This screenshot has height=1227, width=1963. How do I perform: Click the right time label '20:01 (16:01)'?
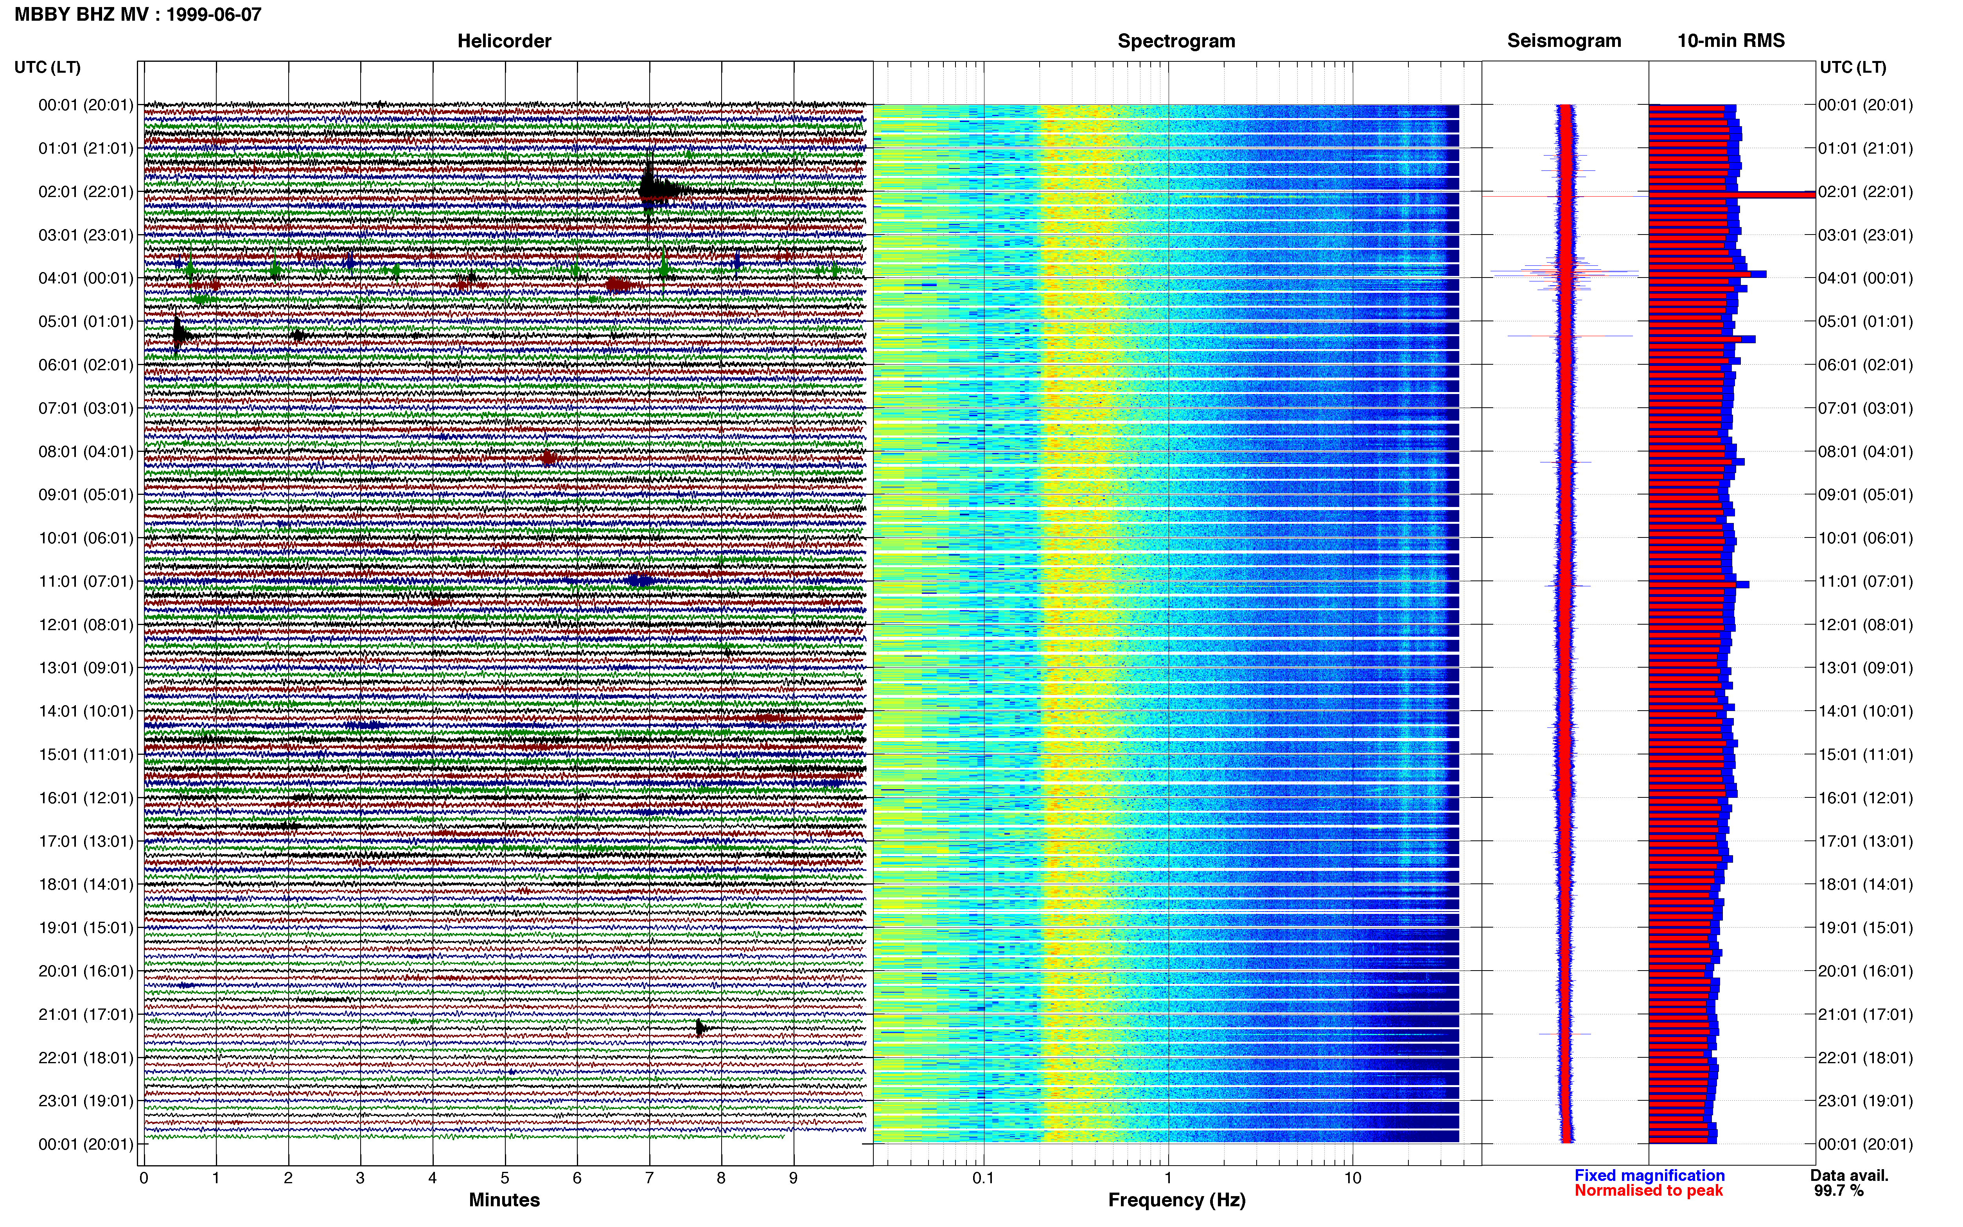click(1866, 971)
